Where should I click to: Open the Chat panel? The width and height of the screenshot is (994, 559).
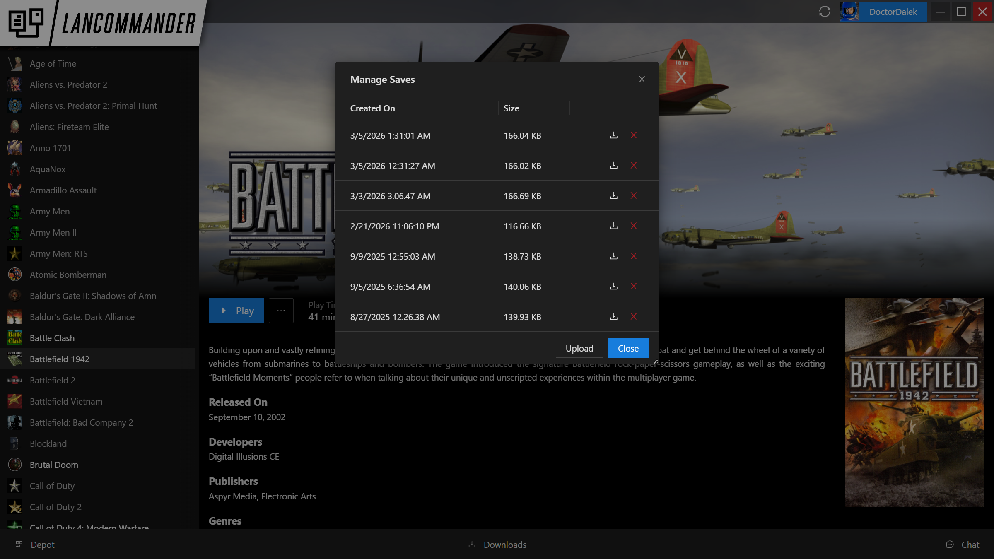coord(963,545)
